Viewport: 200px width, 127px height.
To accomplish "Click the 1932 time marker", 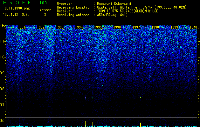I will (x=41, y=27).
